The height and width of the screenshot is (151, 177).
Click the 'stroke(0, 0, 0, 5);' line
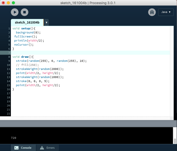[33, 81]
